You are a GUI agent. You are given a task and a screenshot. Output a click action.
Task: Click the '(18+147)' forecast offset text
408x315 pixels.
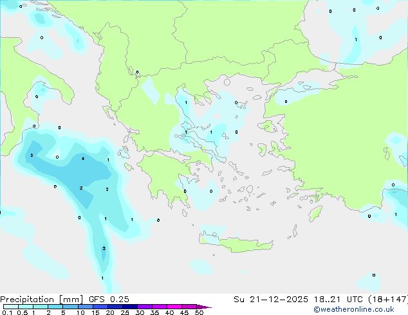click(x=388, y=299)
